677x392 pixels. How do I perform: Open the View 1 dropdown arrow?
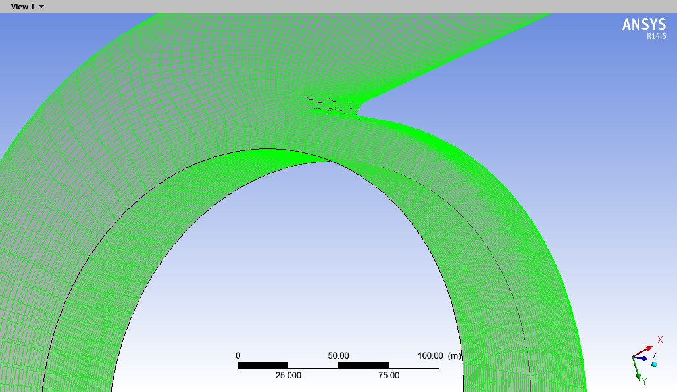click(42, 7)
